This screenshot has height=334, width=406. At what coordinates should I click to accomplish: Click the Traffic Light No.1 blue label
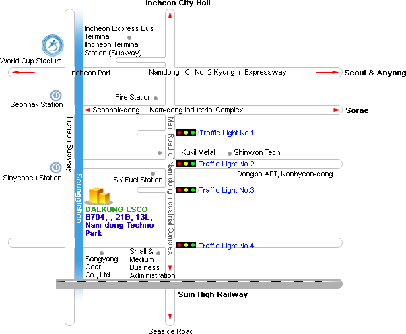226,133
